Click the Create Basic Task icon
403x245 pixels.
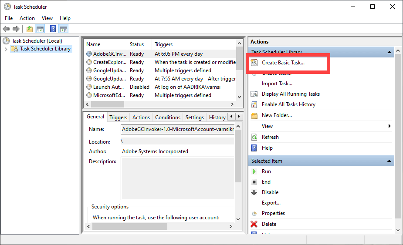254,63
